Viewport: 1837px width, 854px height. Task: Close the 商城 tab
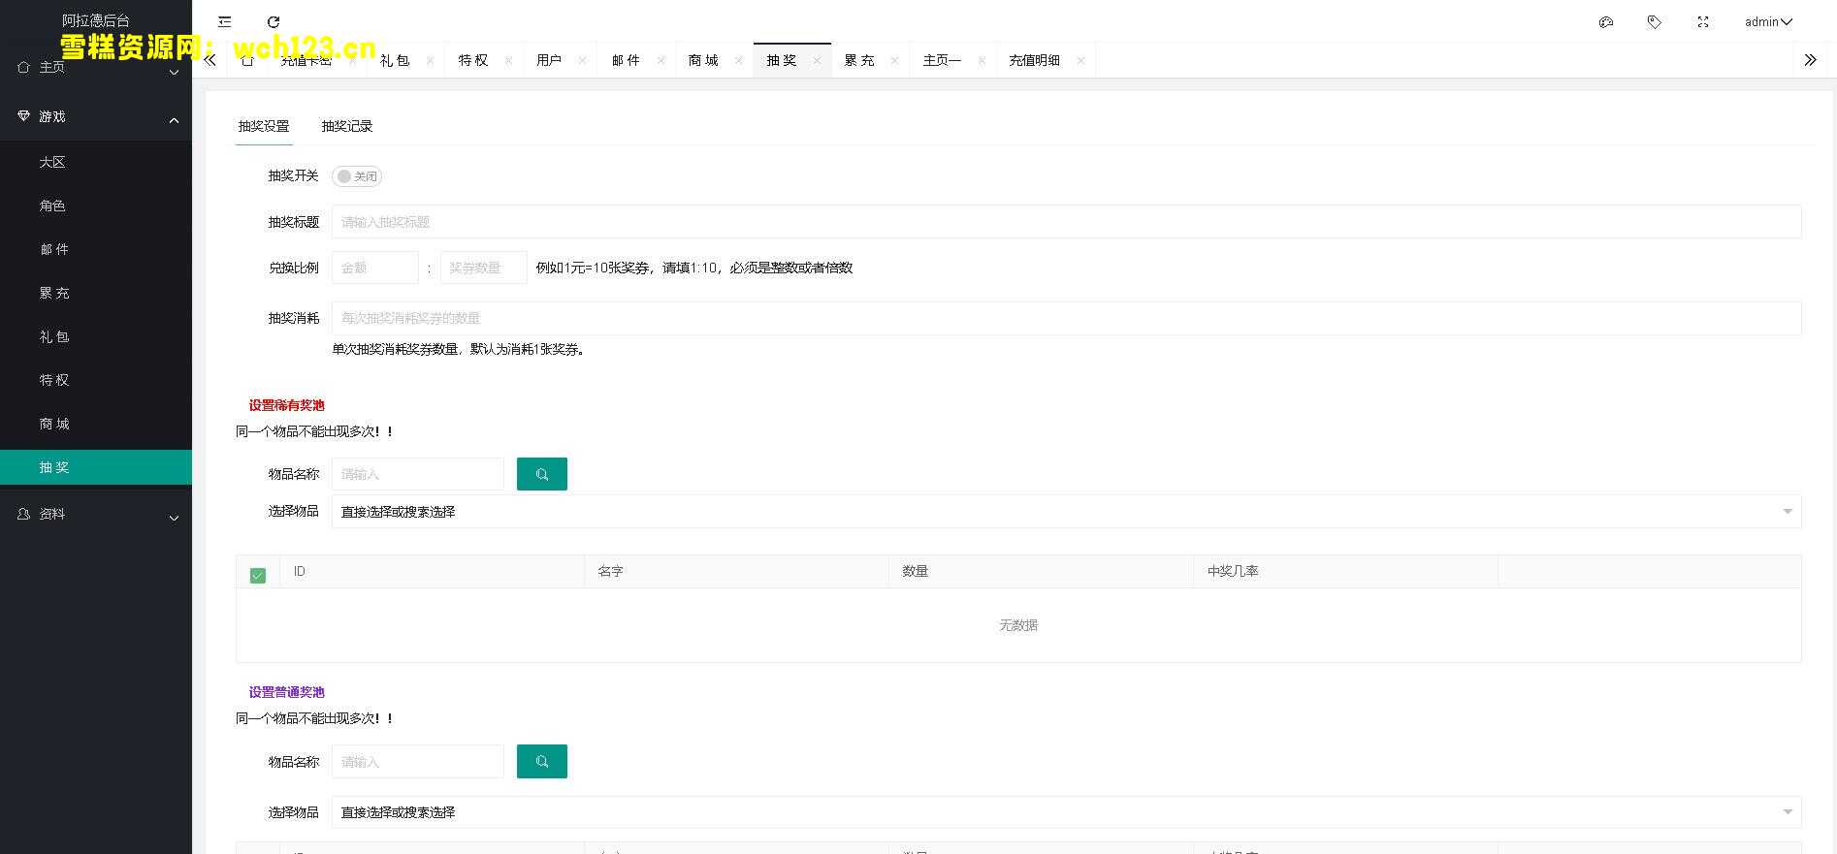[739, 60]
